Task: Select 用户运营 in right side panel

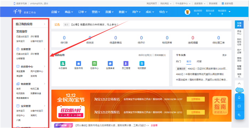Action: [x=239, y=51]
